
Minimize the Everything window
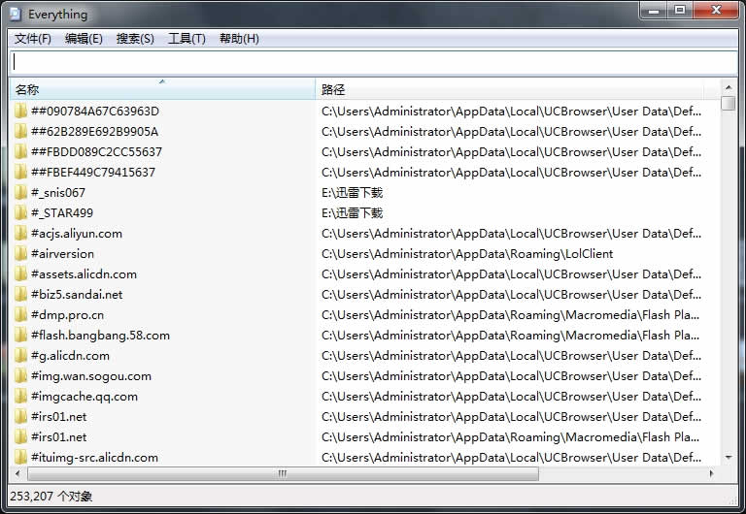pos(654,10)
